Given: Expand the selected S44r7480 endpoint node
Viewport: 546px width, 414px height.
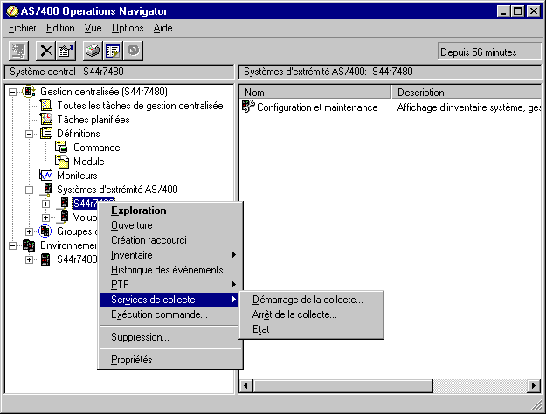Looking at the screenshot, I should [45, 204].
